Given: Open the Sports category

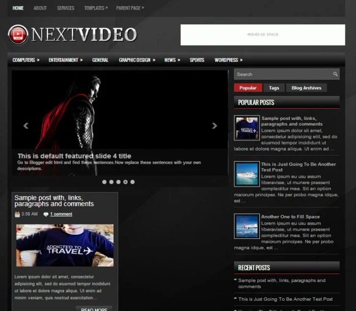Looking at the screenshot, I should click(197, 60).
